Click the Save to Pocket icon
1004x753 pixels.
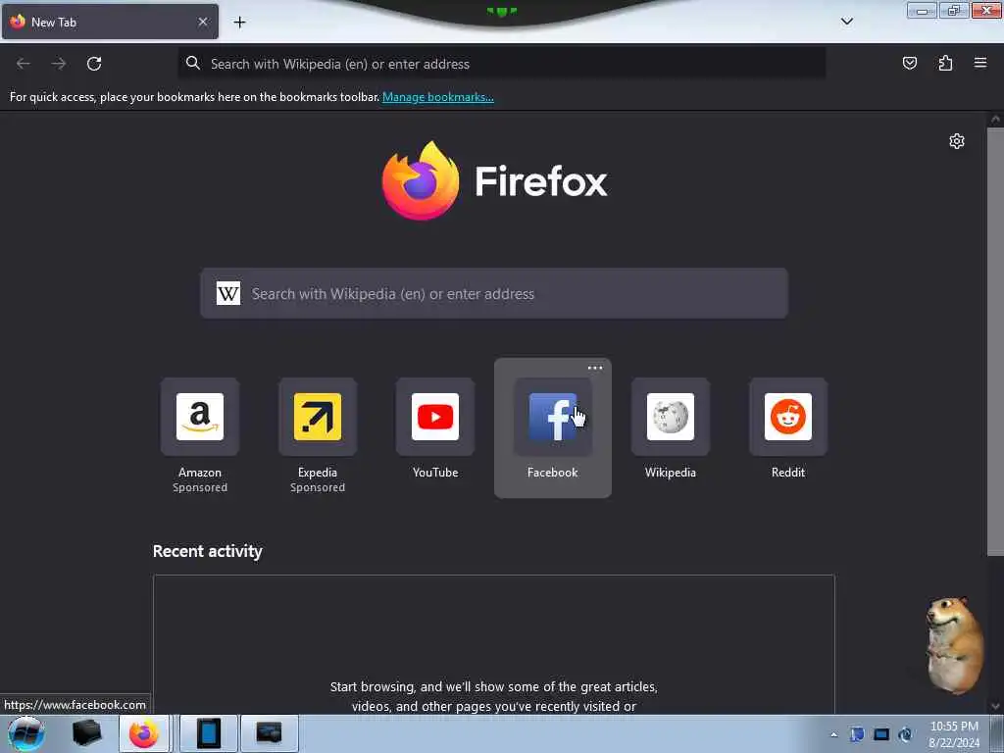pyautogui.click(x=909, y=64)
